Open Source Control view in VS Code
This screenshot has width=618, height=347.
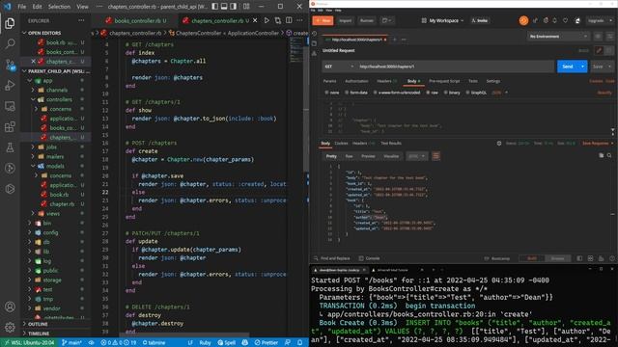click(10, 65)
